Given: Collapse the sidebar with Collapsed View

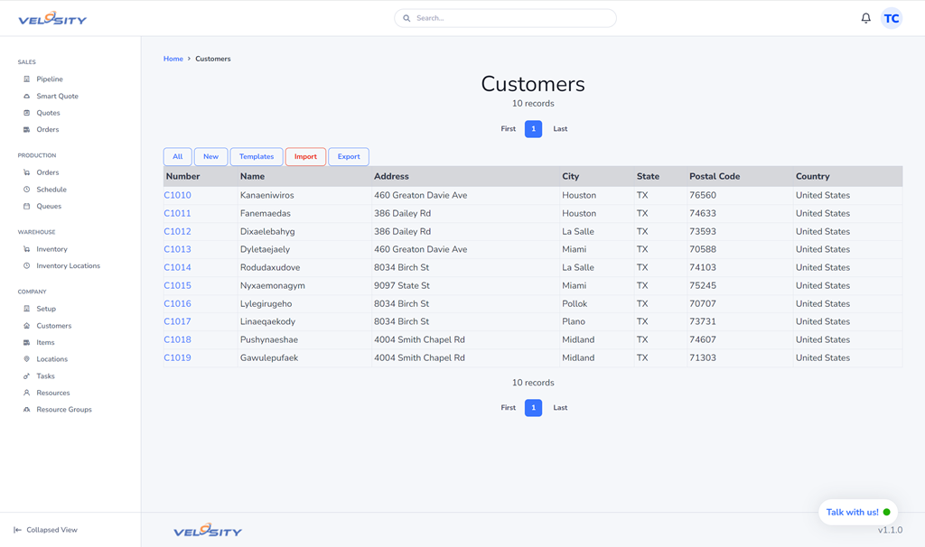Looking at the screenshot, I should (45, 530).
